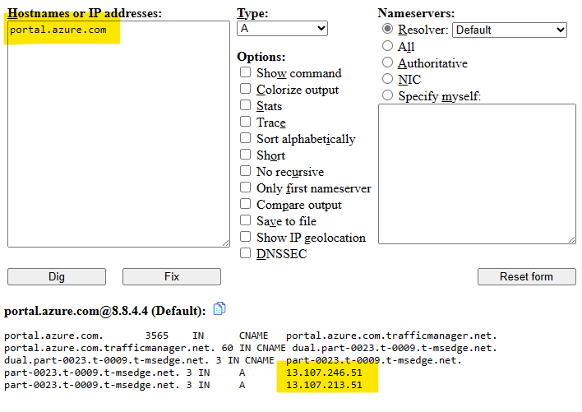Copy results using the clipboard icon

click(x=219, y=308)
